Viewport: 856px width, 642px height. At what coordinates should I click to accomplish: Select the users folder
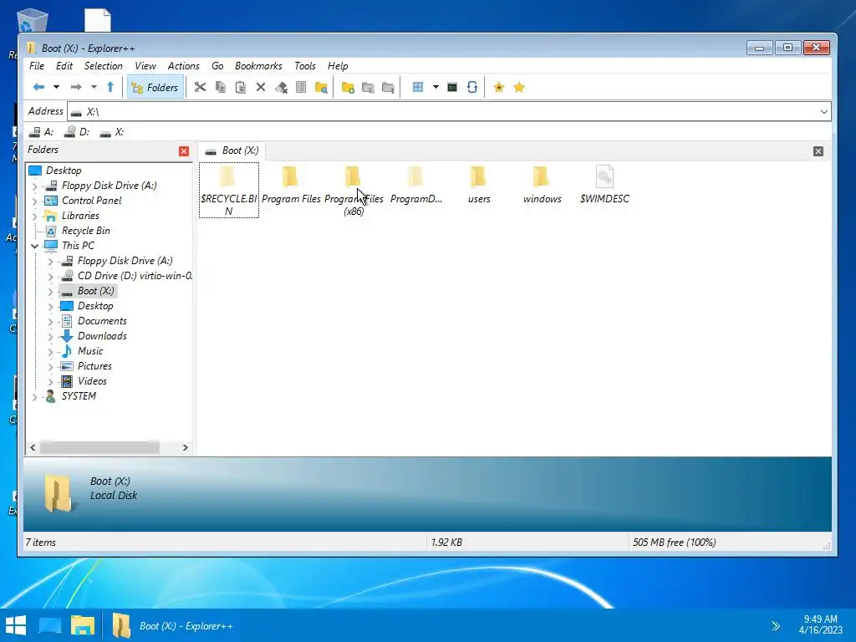[479, 186]
